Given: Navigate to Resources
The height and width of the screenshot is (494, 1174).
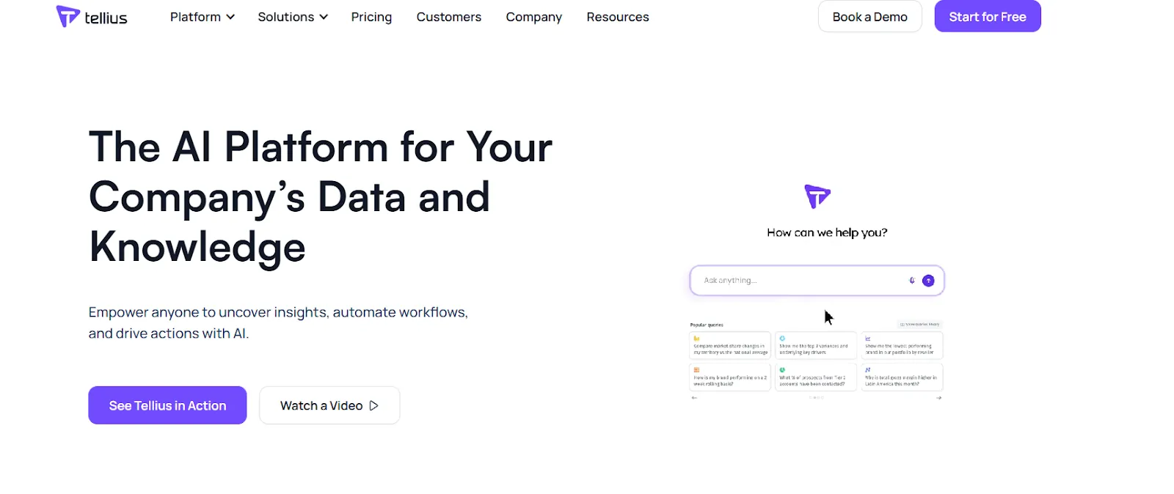Looking at the screenshot, I should tap(617, 17).
